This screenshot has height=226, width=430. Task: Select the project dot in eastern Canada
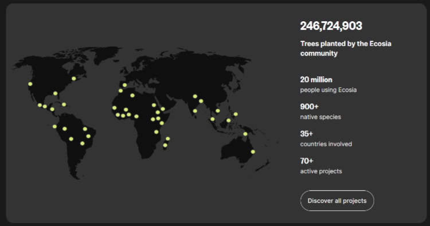74,79
